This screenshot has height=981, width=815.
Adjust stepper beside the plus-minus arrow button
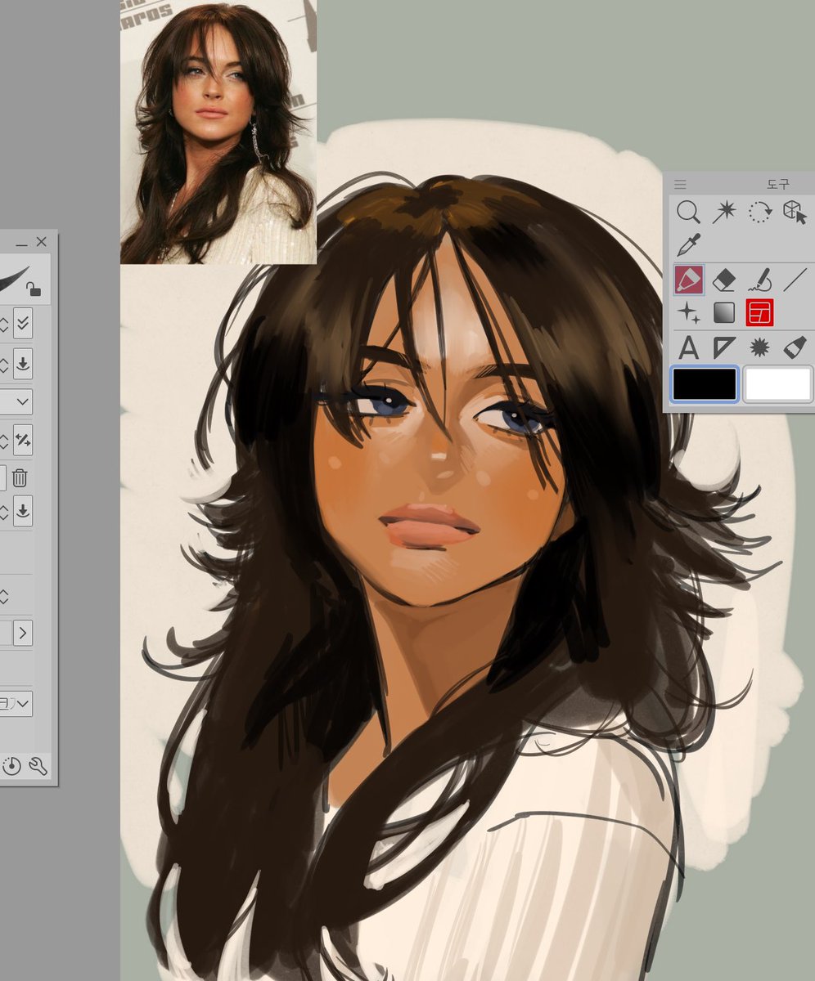(4, 441)
